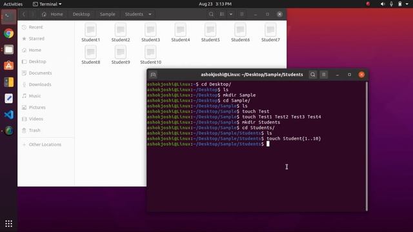Open Ubuntu Software from the dock
The image size is (413, 232).
(x=8, y=66)
